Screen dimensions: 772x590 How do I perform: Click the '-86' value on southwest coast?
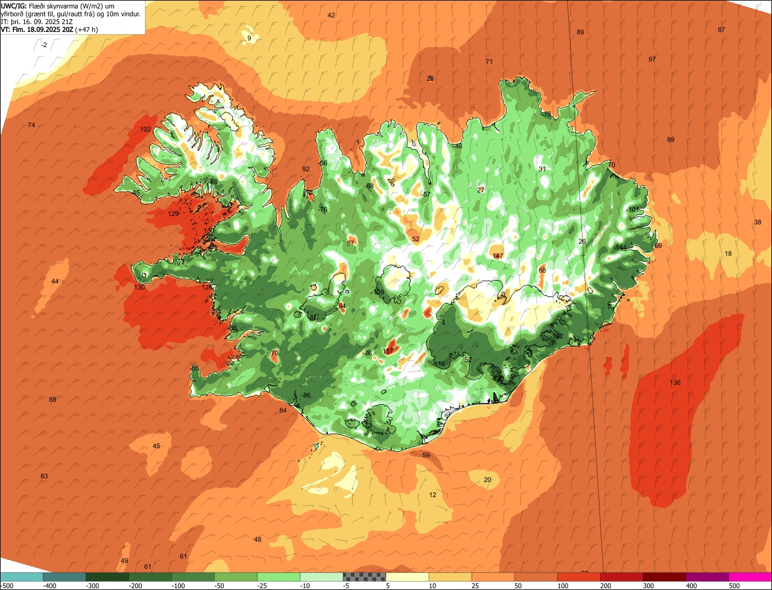click(x=305, y=395)
